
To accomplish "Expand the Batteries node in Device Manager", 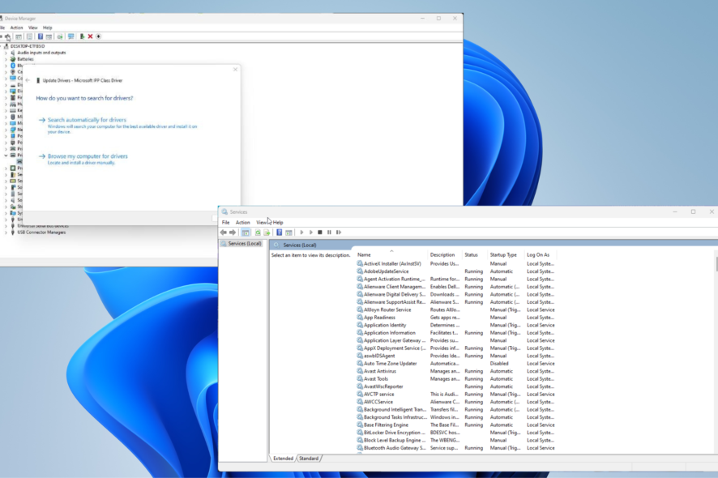I will point(6,59).
